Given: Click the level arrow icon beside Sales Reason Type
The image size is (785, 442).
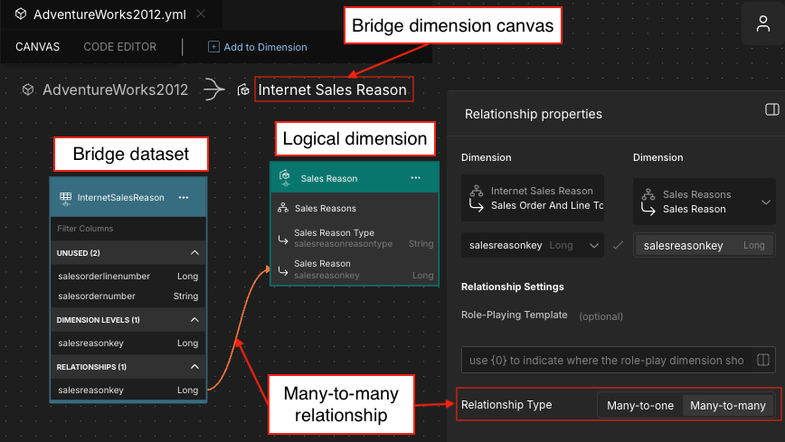Looking at the screenshot, I should click(x=283, y=240).
